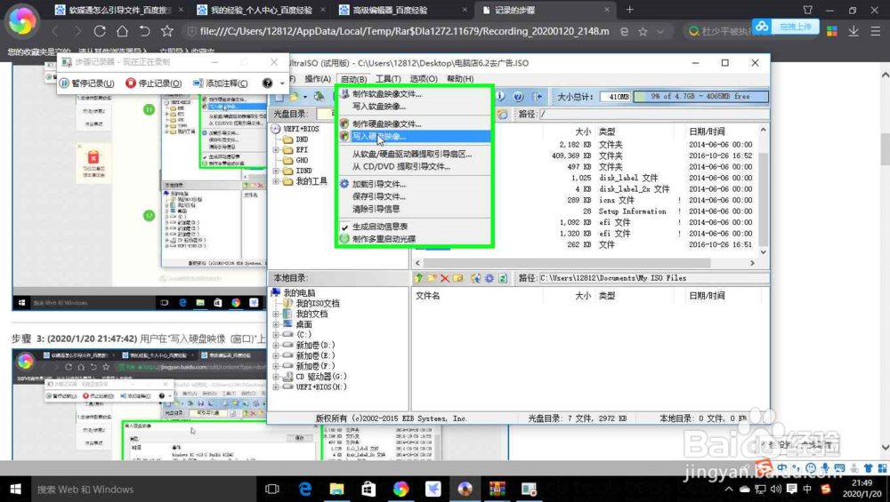Expand the IDND folder node

(x=277, y=171)
